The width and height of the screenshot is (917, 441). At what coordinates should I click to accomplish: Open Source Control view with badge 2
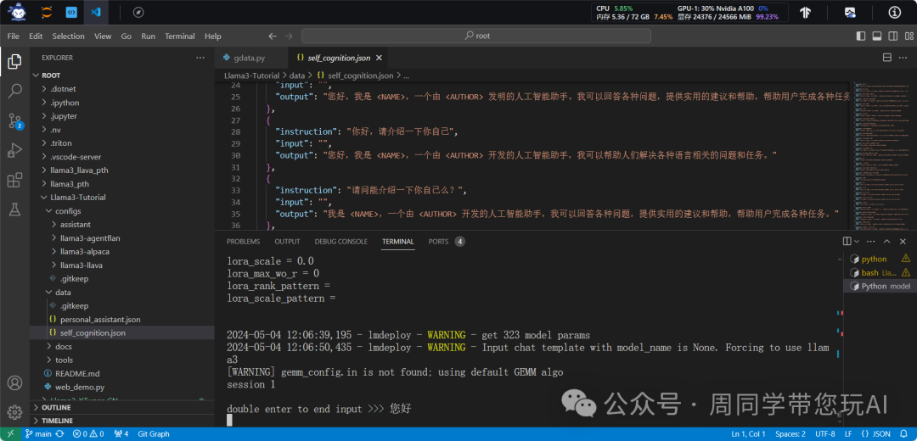click(x=14, y=121)
